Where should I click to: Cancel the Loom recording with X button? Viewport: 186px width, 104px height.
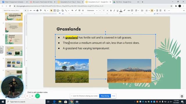click(x=27, y=96)
